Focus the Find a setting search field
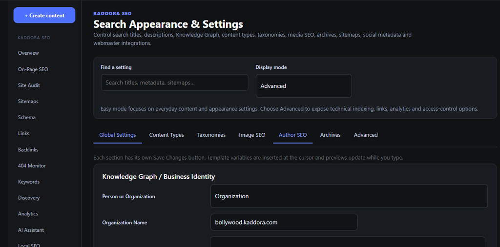Image resolution: width=500 pixels, height=247 pixels. pos(174,82)
